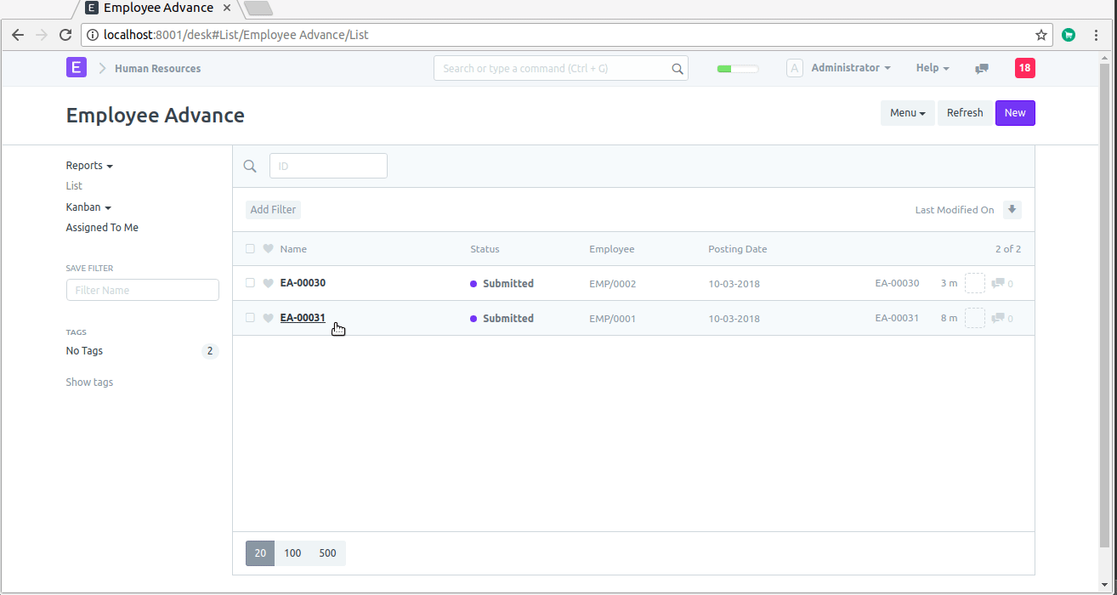Like EA-00030 with the heart icon

coord(269,283)
